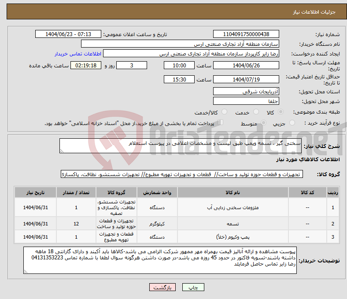Viewport: 347px width, 299px height.
Task: Click the unit کیلوگرم cell
Action: point(157,224)
